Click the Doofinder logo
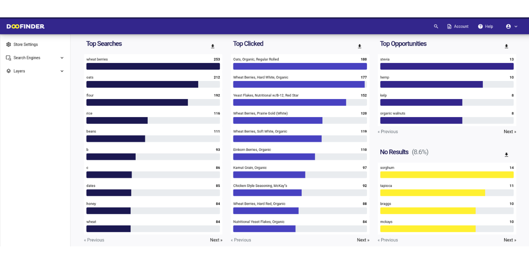 (x=25, y=26)
